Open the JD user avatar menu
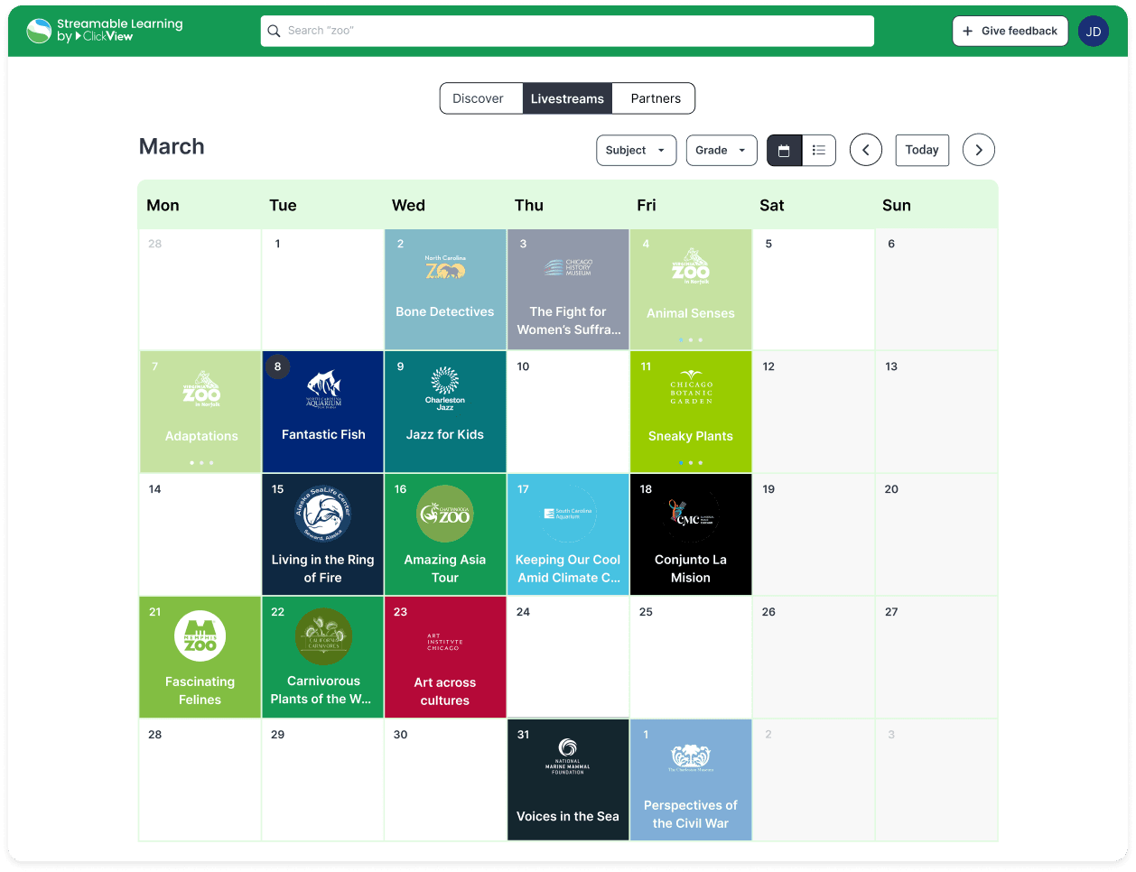This screenshot has width=1136, height=872. click(1094, 31)
